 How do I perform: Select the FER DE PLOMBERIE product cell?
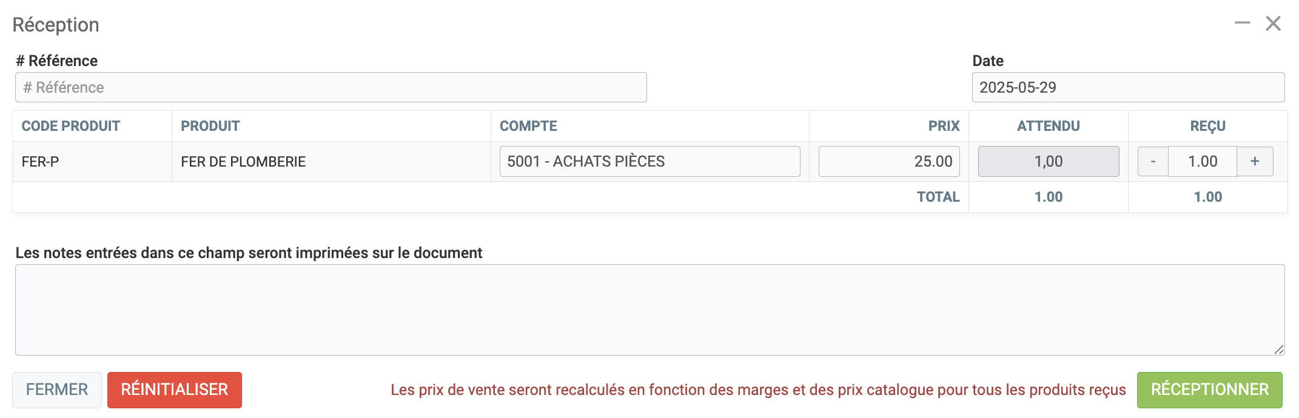[243, 162]
